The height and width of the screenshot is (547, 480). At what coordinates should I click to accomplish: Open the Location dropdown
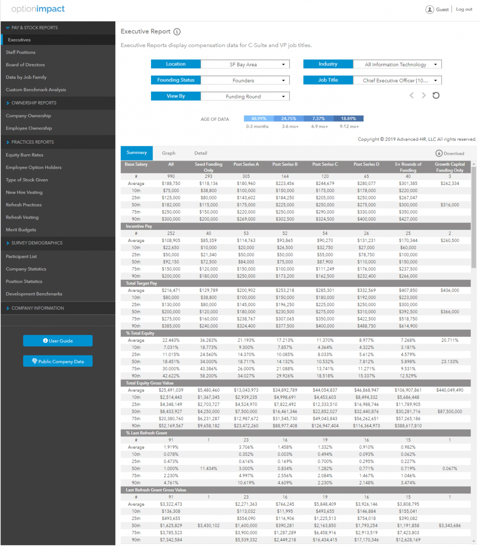(245, 64)
